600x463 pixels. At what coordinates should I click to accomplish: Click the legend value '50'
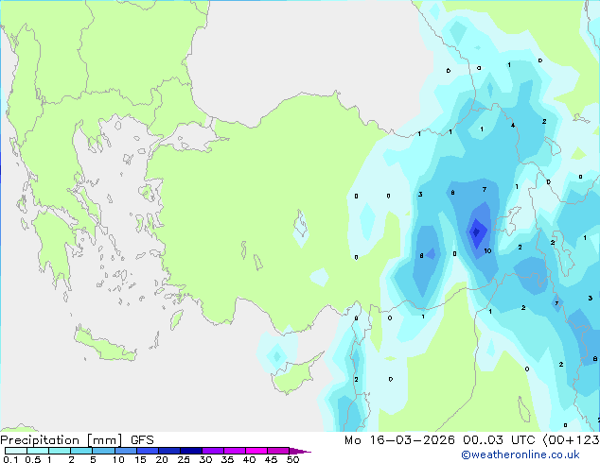[292, 459]
